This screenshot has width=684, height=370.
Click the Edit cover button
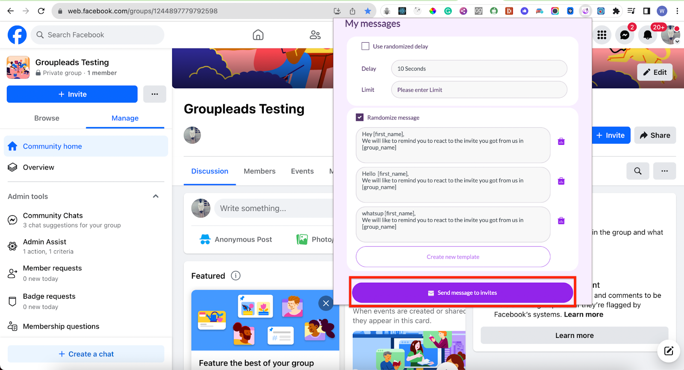coord(655,72)
